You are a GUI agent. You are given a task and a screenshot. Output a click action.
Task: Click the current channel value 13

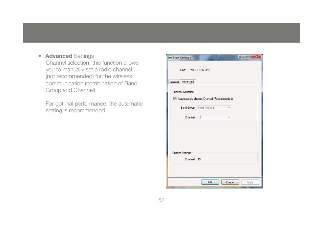pos(199,159)
